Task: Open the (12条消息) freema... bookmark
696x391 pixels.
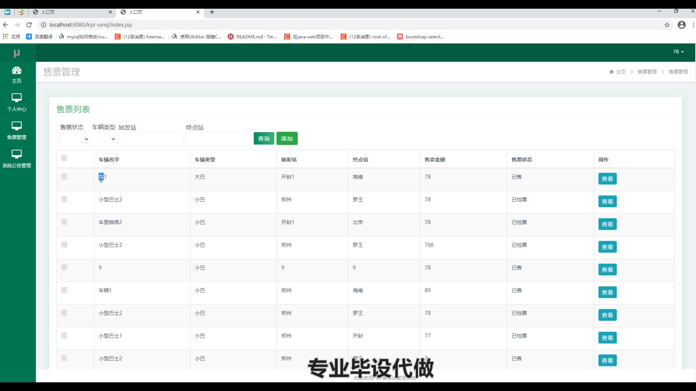Action: click(x=140, y=37)
